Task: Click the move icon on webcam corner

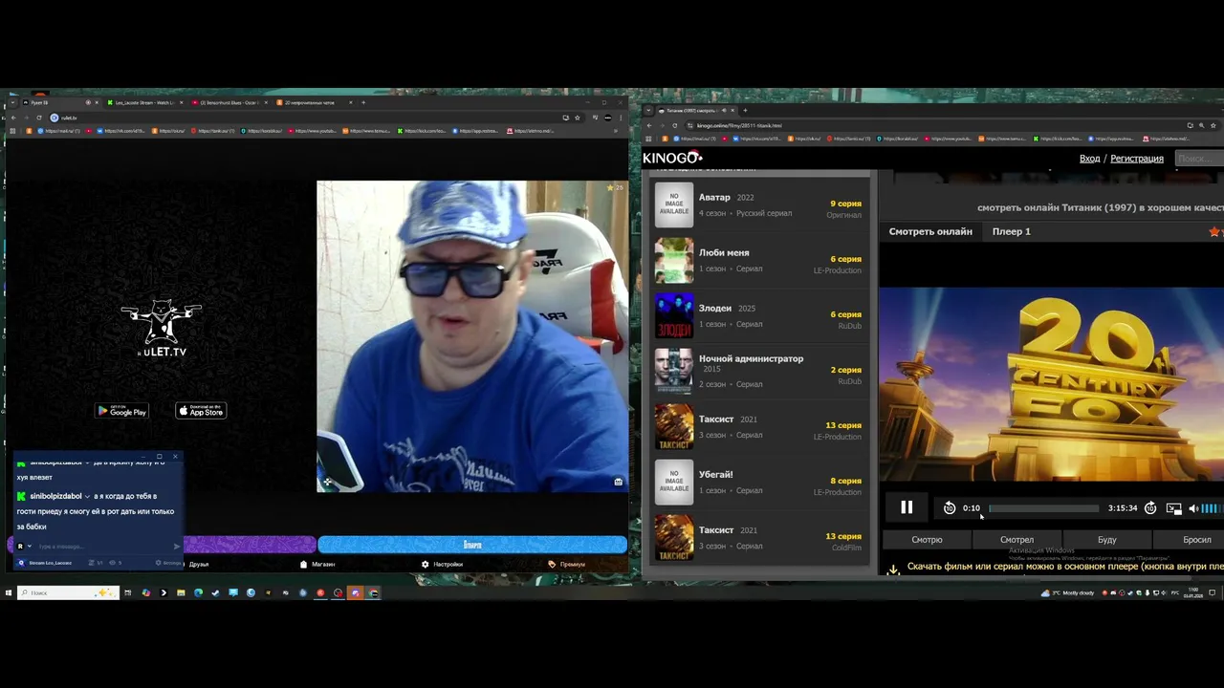Action: (x=327, y=483)
